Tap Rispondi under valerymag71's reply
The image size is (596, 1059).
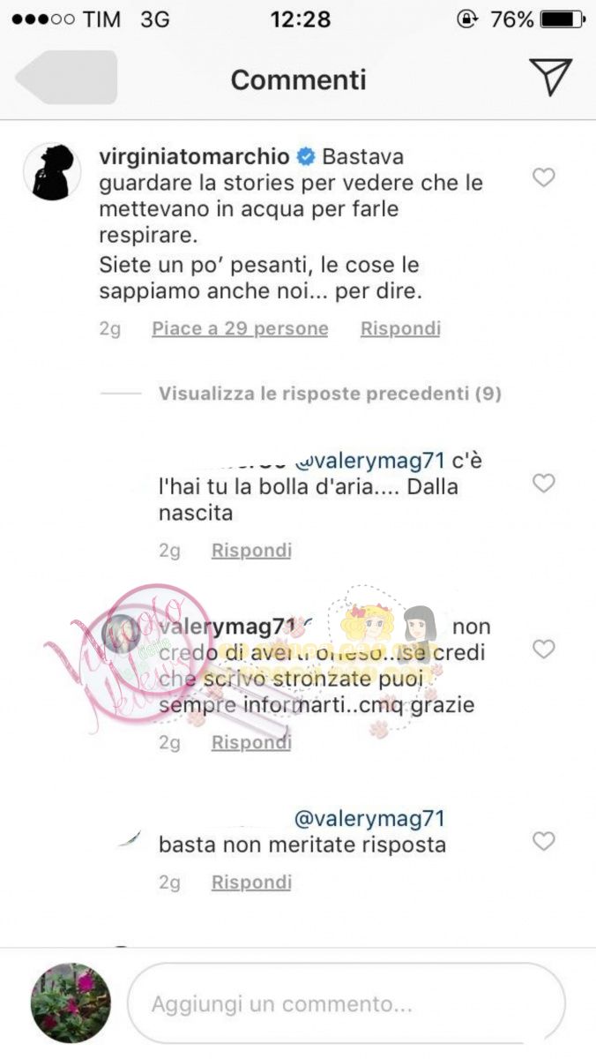[x=251, y=743]
